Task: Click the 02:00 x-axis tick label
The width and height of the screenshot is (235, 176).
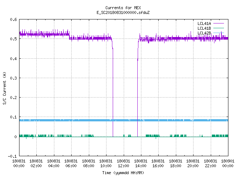Action: pyautogui.click(x=36, y=166)
